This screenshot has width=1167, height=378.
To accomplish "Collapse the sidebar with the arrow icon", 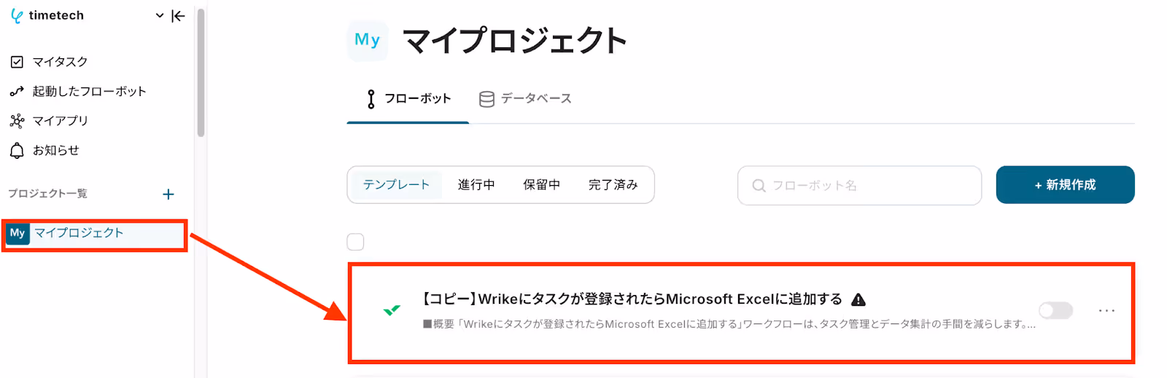I will tap(178, 16).
